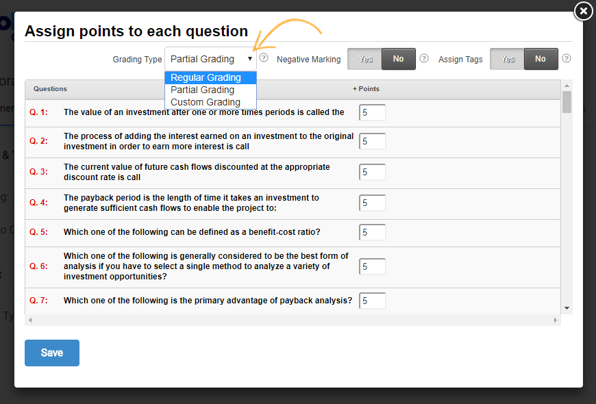Image resolution: width=596 pixels, height=404 pixels.
Task: Click the points field for Q. 3
Action: pyautogui.click(x=372, y=172)
